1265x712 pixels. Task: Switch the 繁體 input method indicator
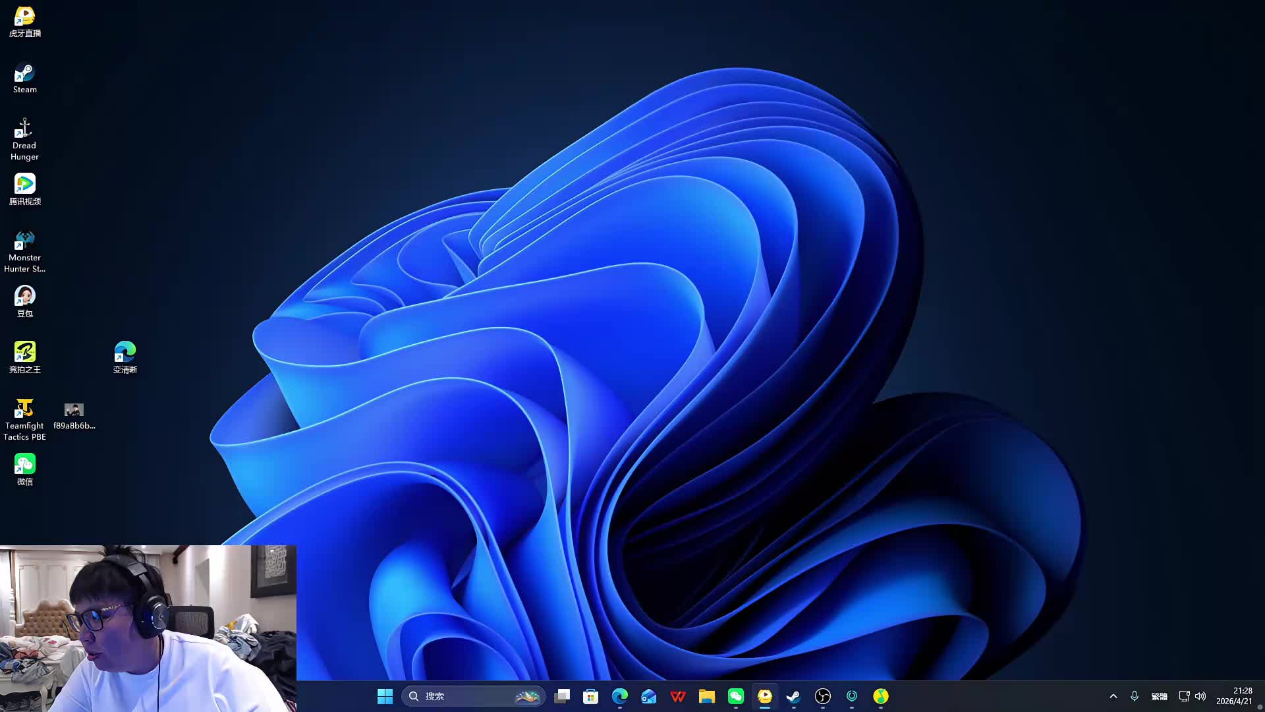1159,696
